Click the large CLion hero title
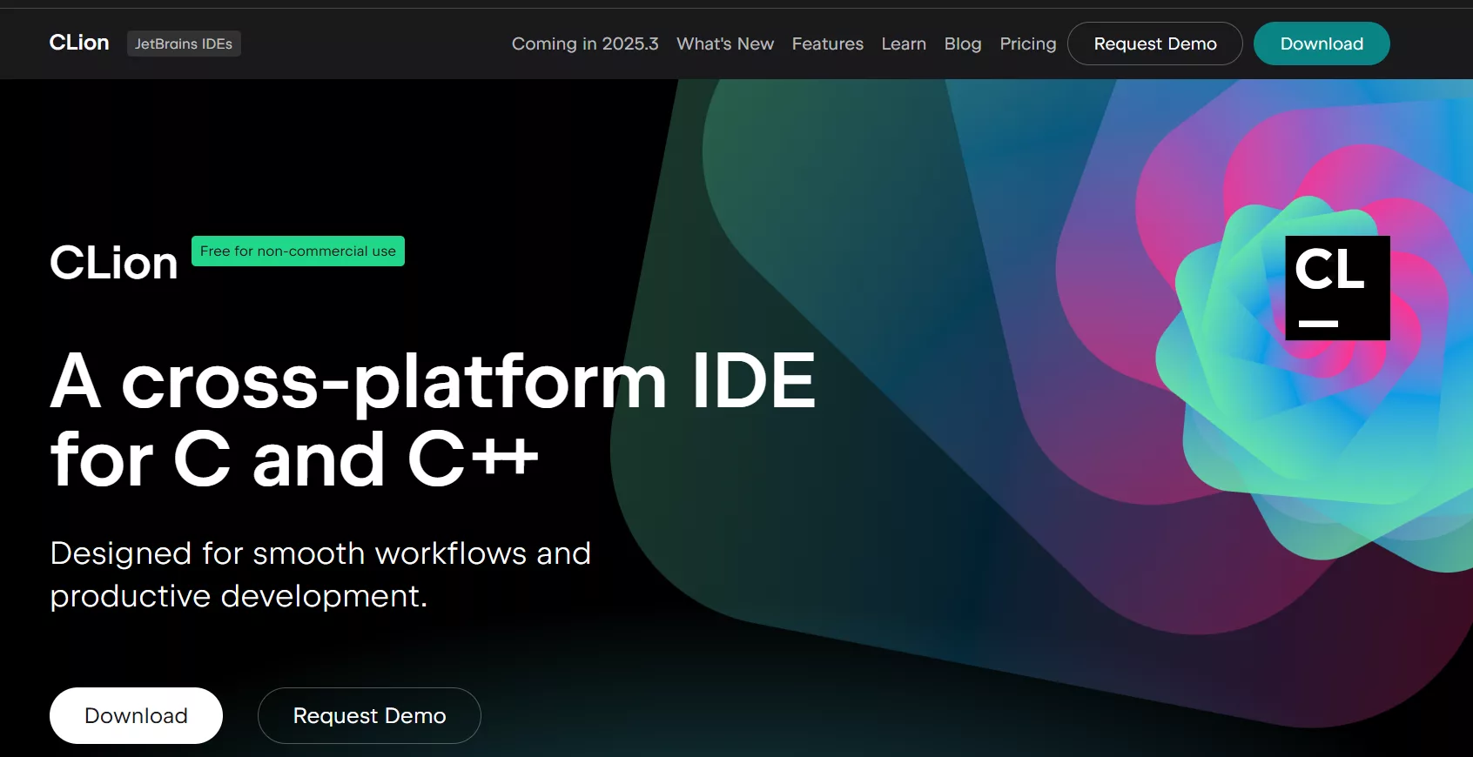The image size is (1473, 757). click(x=113, y=263)
